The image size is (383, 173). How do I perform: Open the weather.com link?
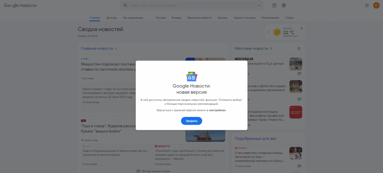[x=290, y=36]
